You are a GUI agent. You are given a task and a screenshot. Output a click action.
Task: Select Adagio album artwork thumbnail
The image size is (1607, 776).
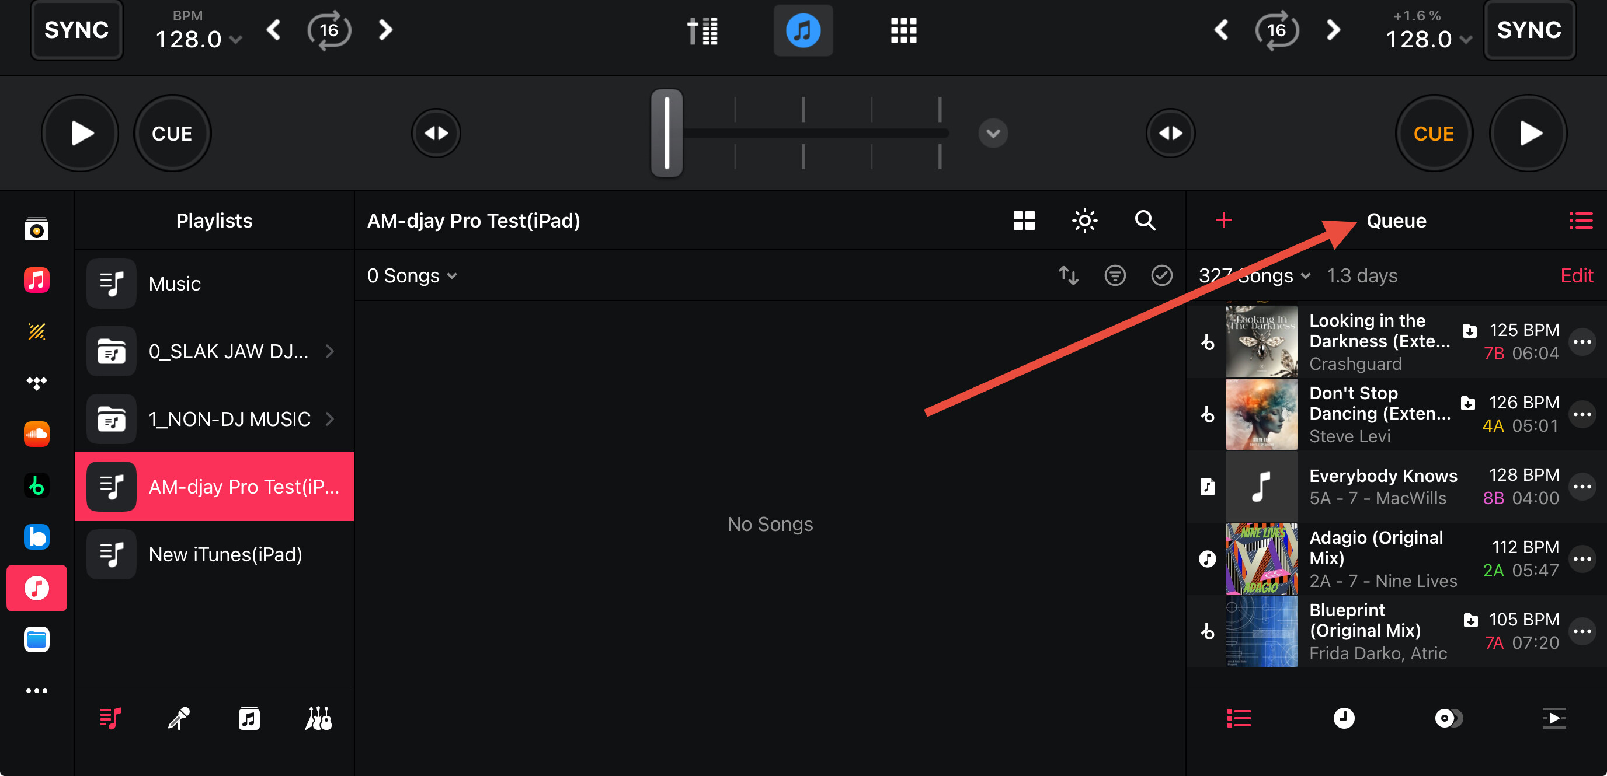[x=1261, y=558]
